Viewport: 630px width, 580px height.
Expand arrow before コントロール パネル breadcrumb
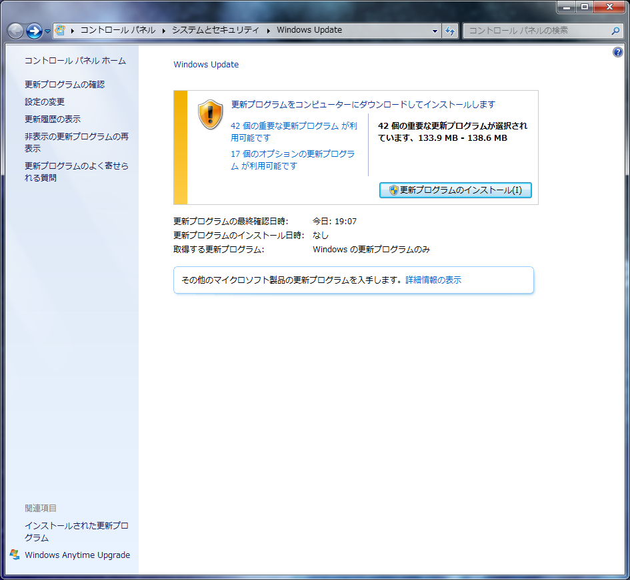click(x=73, y=31)
